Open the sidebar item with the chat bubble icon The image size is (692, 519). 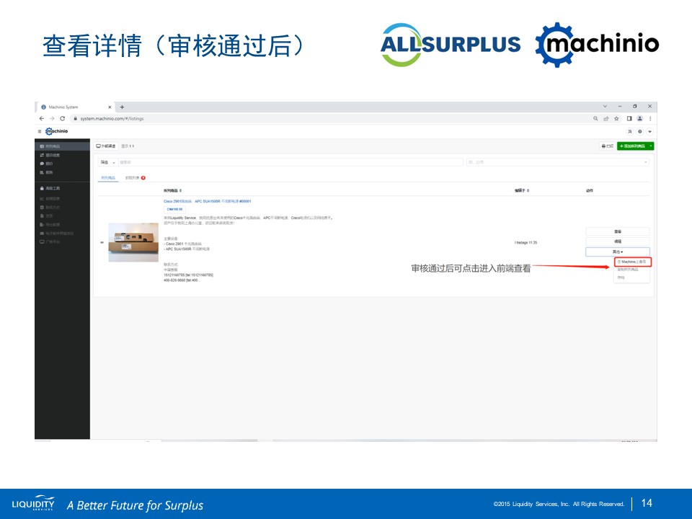click(x=62, y=164)
